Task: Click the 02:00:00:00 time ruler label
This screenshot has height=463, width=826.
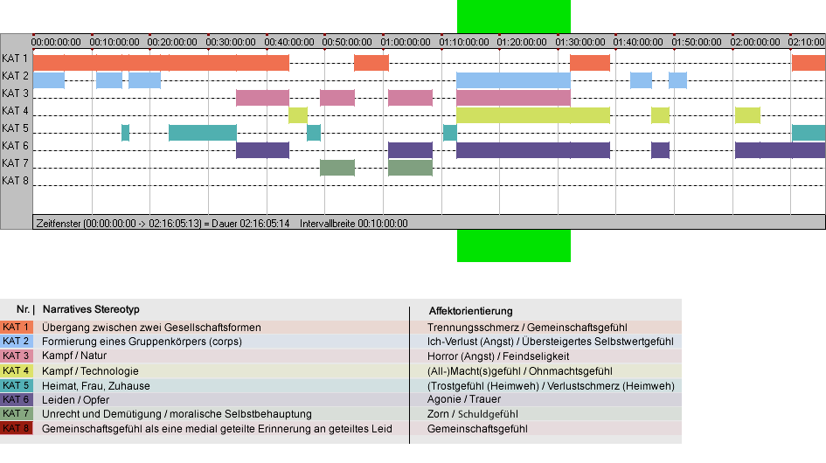Action: [755, 42]
